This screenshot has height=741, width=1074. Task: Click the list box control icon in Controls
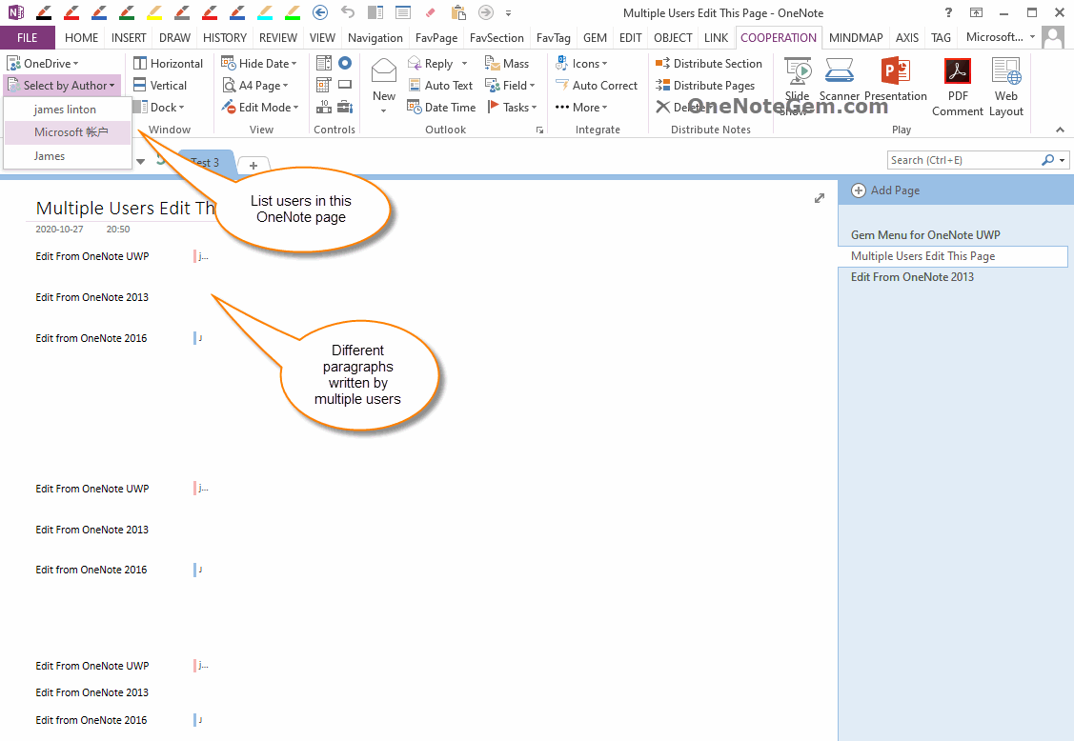324,63
